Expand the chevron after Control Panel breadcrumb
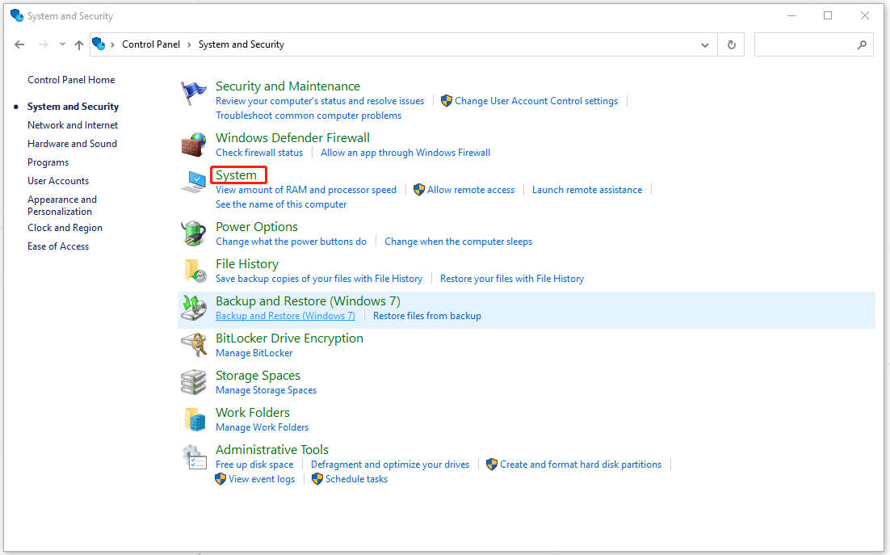The height and width of the screenshot is (555, 890). coord(189,44)
